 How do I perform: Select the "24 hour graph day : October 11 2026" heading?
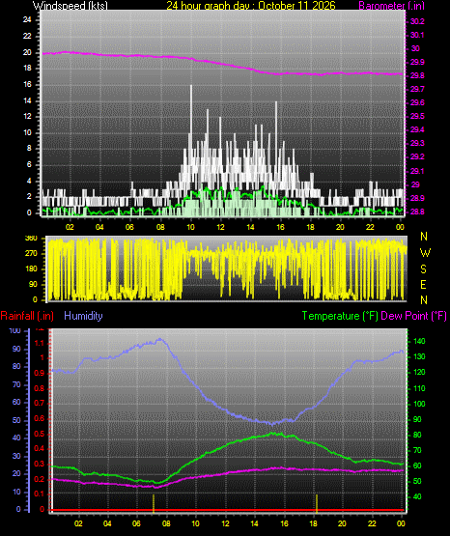[x=251, y=5]
